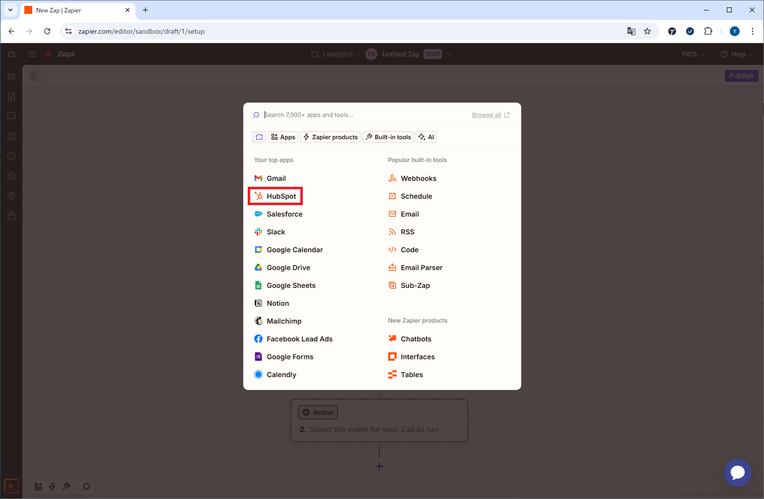Screen dimensions: 764x499
Task: Pick Salesforce from the app list
Action: (278, 214)
